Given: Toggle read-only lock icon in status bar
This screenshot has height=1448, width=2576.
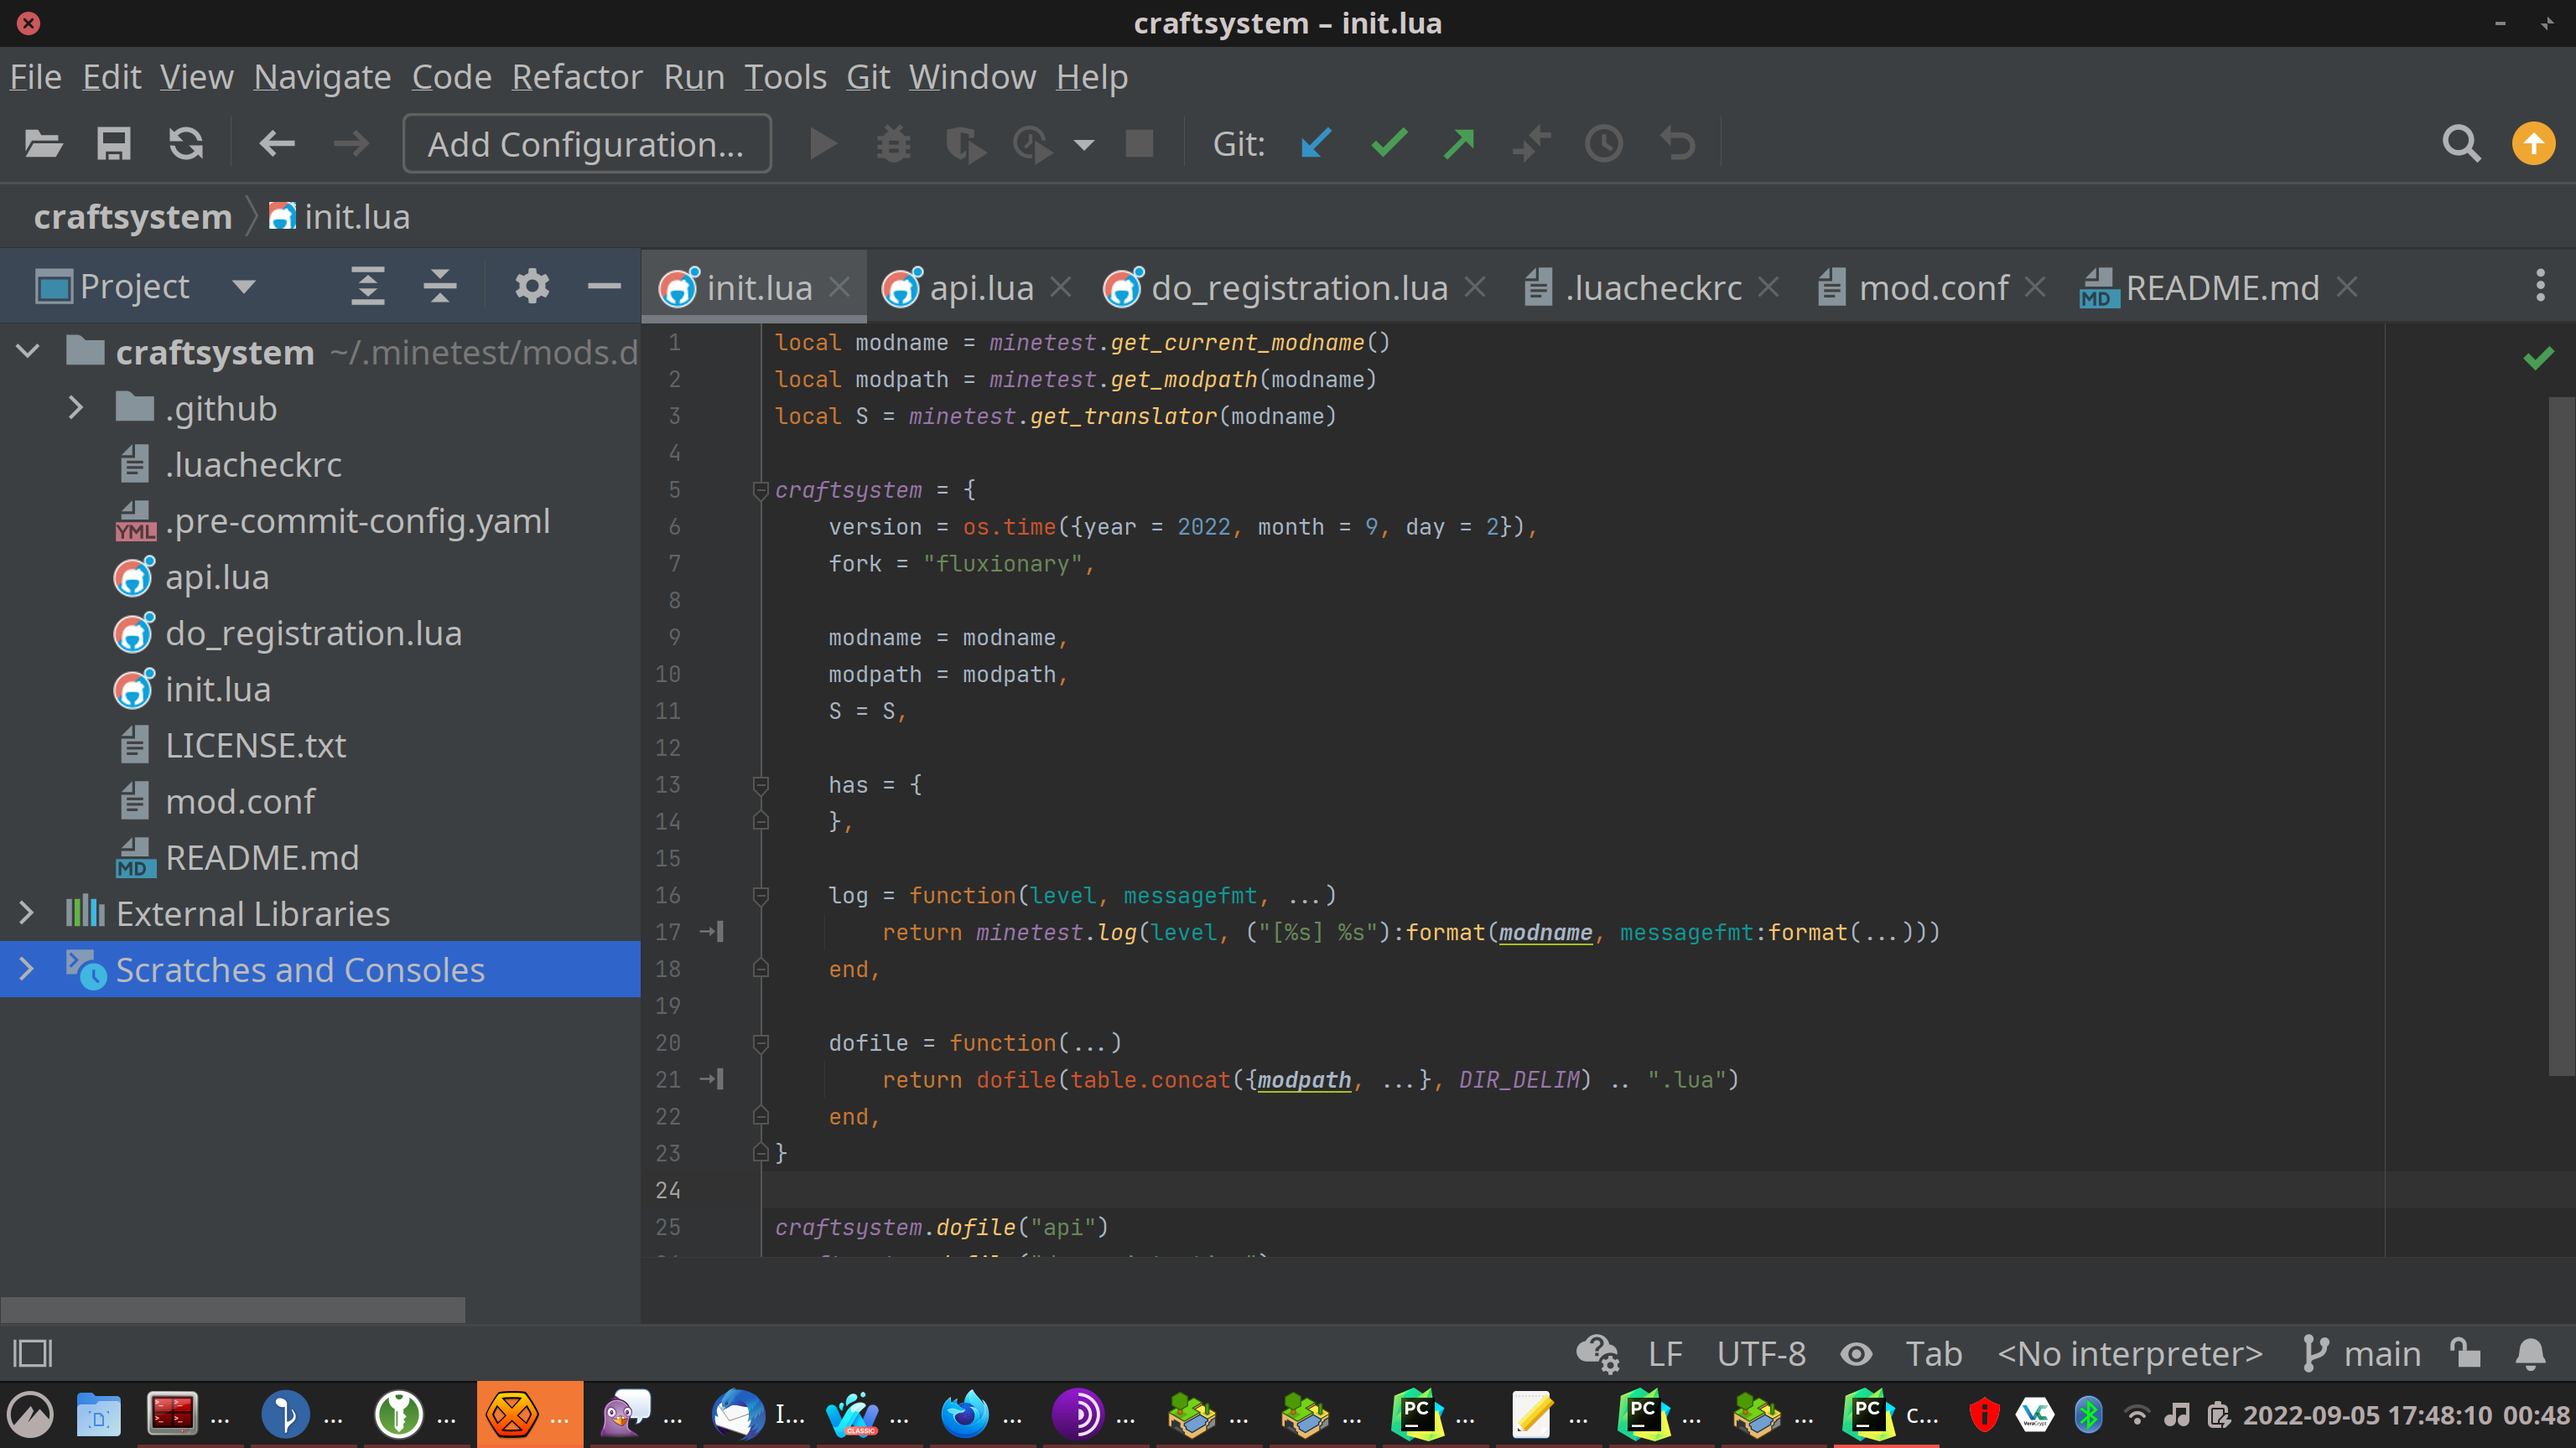Looking at the screenshot, I should [2465, 1354].
